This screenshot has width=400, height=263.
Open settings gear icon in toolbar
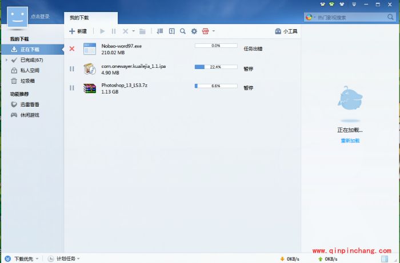194,31
